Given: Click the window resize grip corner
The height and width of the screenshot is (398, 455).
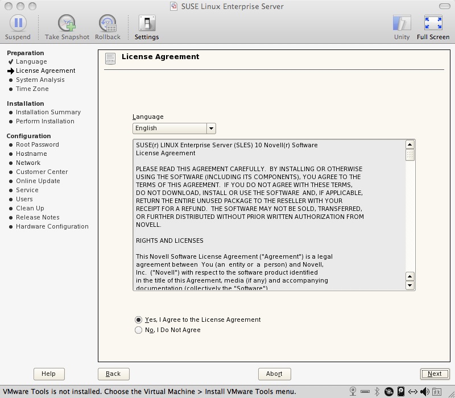Looking at the screenshot, I should coord(450,393).
